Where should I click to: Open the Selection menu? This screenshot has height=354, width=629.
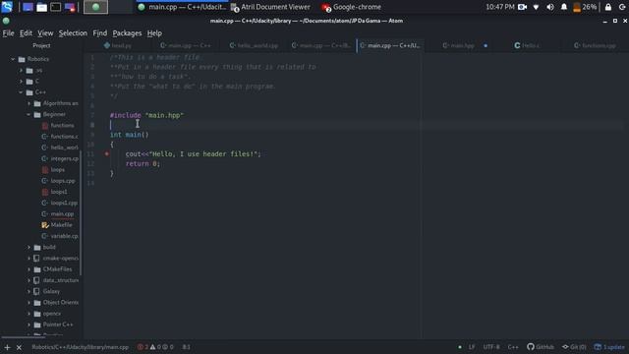click(73, 33)
